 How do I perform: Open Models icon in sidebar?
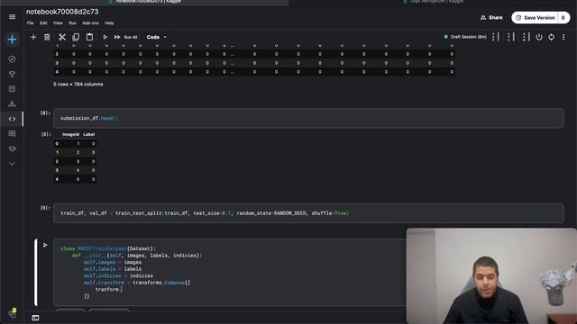coord(12,104)
